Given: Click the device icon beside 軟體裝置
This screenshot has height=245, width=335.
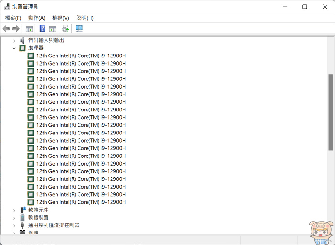Looking at the screenshot, I should 22,218.
